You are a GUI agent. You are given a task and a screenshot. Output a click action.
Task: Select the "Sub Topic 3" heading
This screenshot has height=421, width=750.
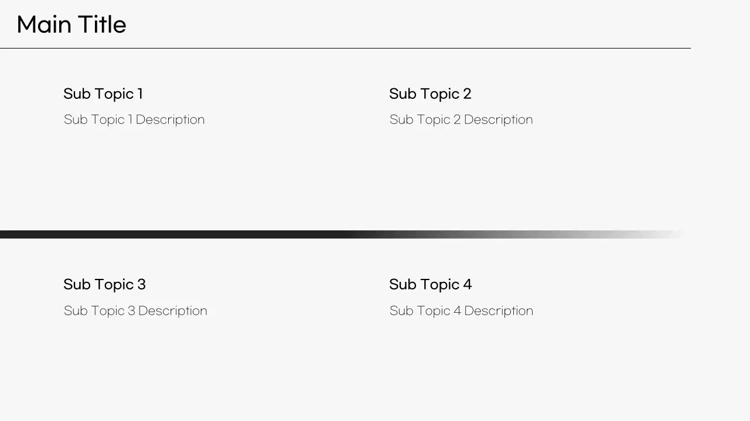click(104, 285)
